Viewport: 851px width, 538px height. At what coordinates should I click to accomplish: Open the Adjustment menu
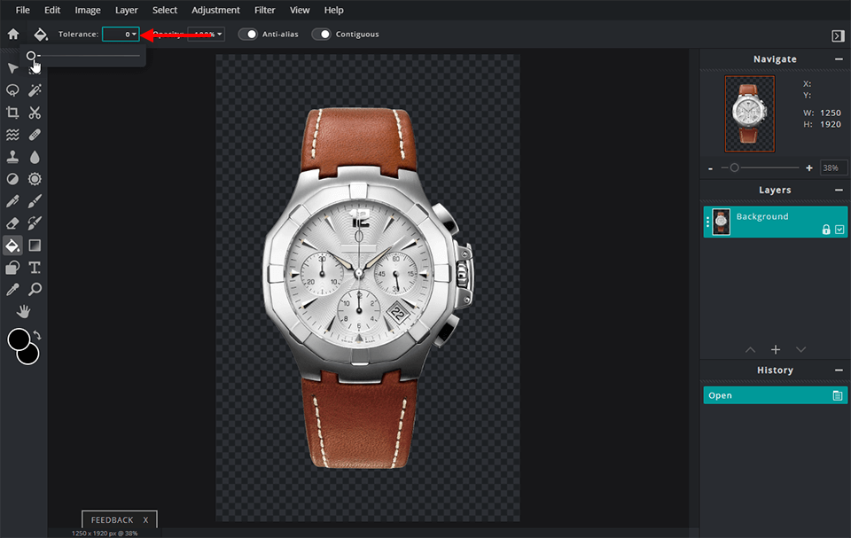tap(215, 10)
